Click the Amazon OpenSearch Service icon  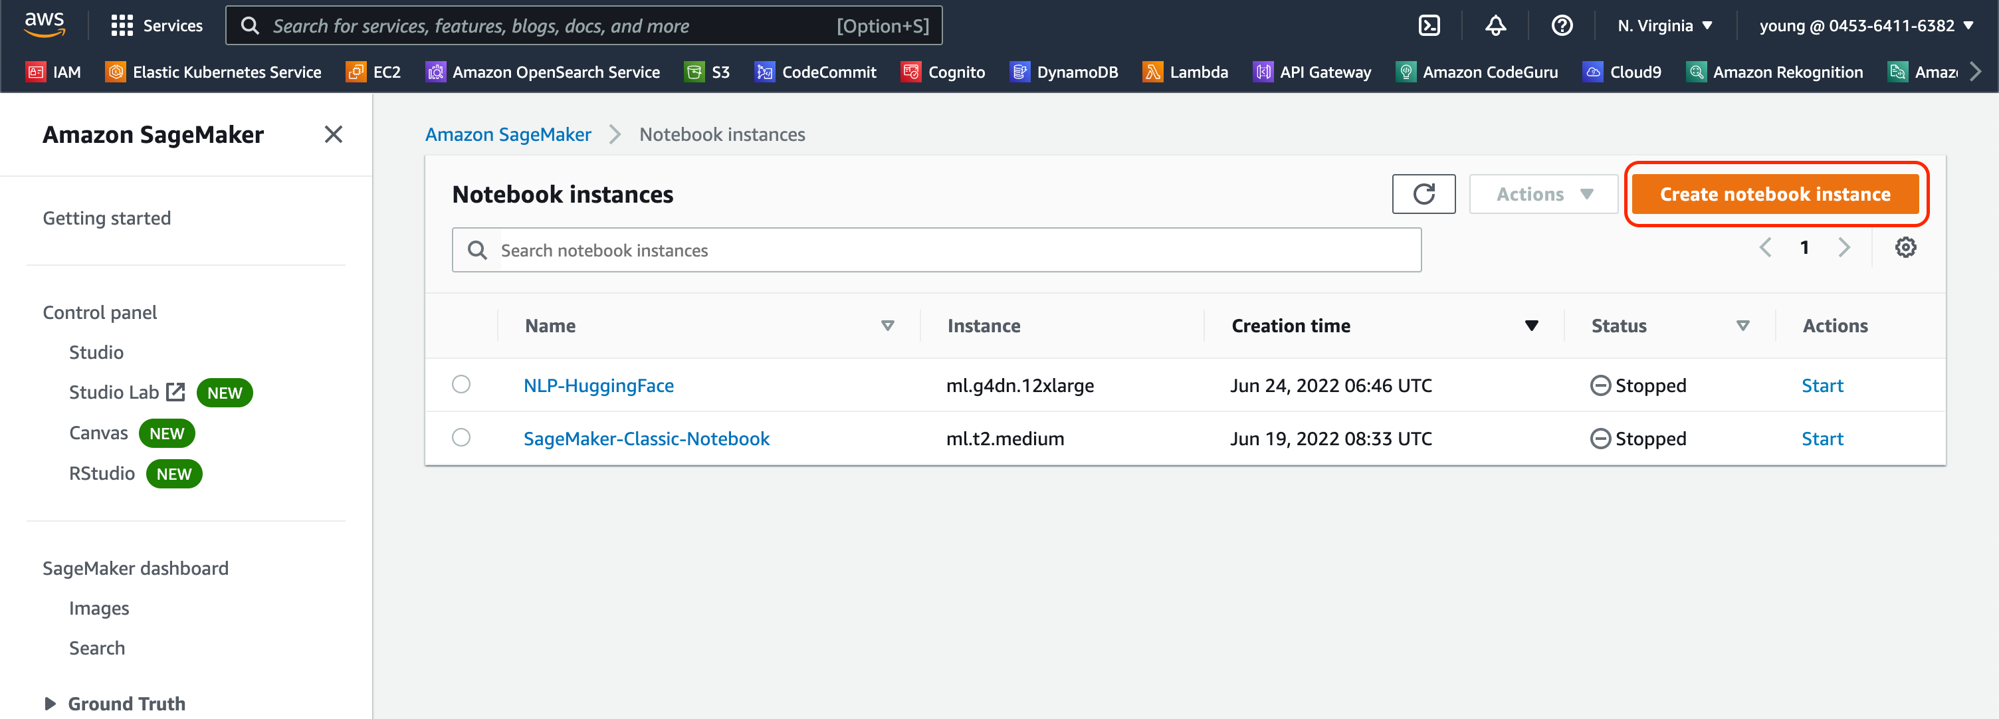[435, 72]
